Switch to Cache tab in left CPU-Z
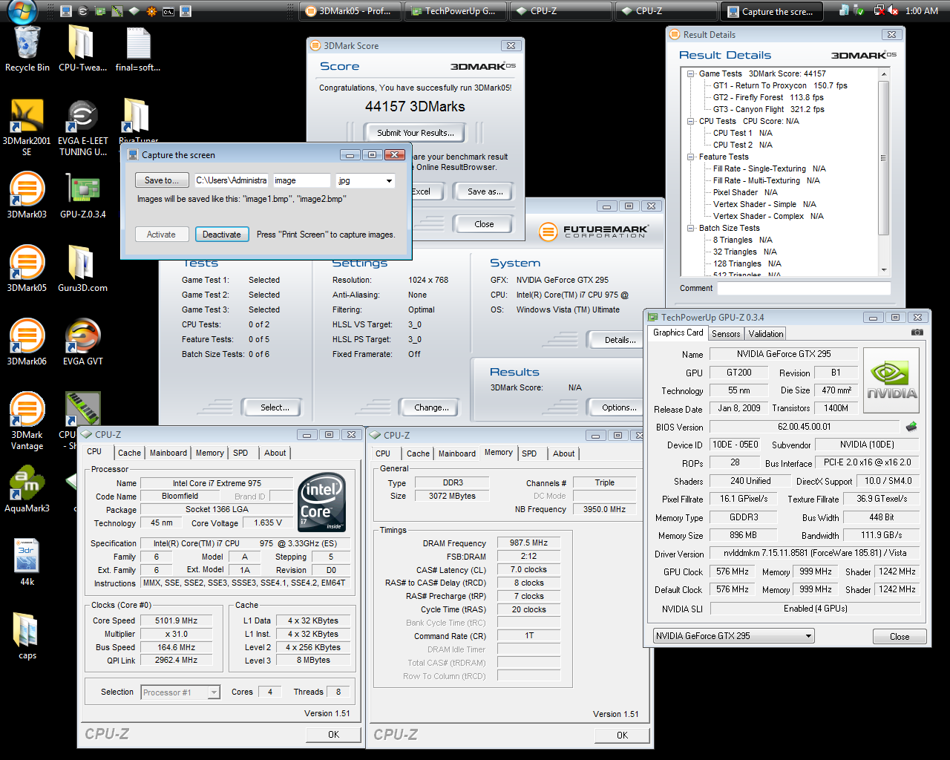The width and height of the screenshot is (950, 760). pos(129,453)
